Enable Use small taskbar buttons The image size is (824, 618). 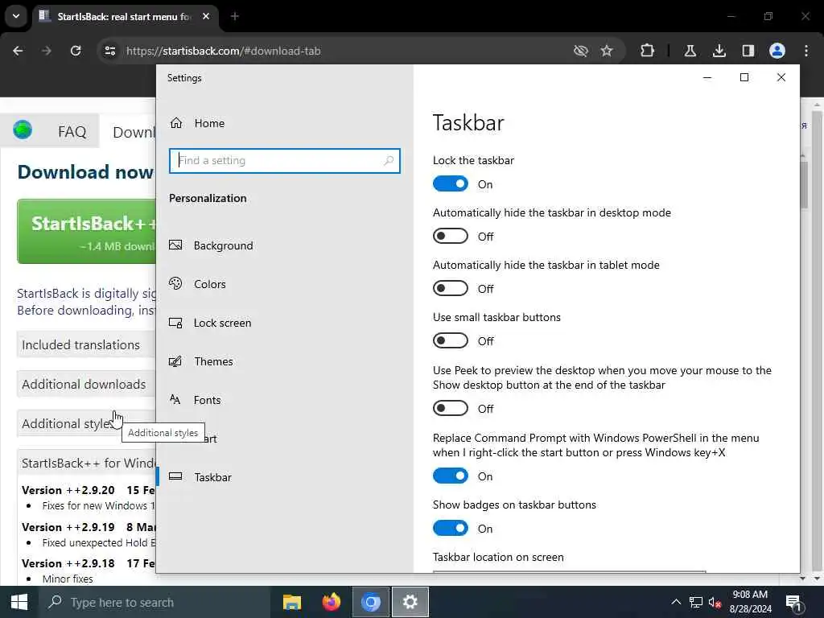[x=451, y=340]
